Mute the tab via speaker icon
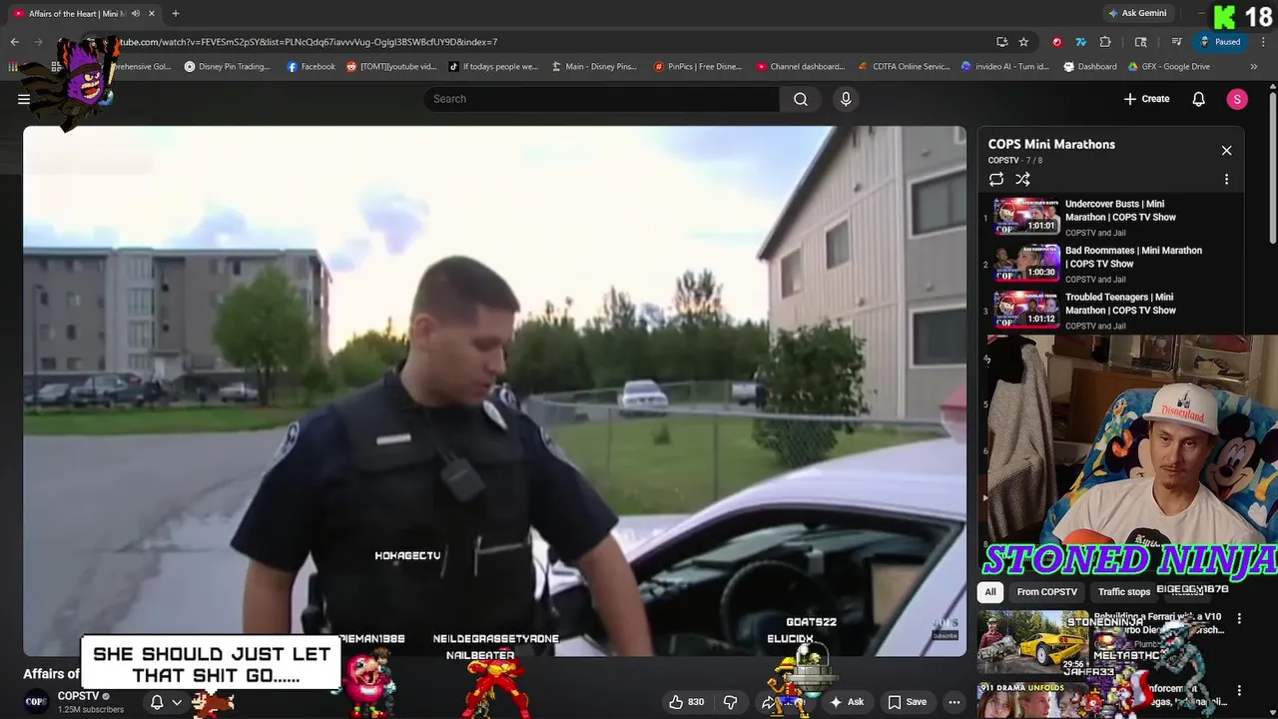The image size is (1278, 719). point(136,13)
